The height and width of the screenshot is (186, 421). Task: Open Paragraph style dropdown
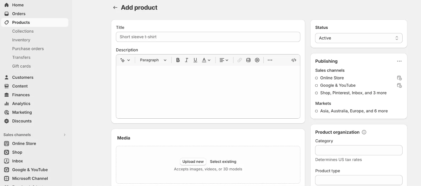pos(153,60)
